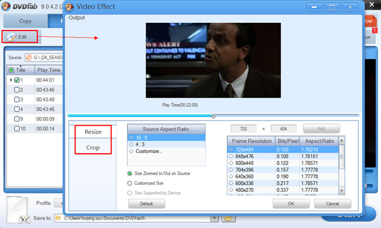Click resolution list scroll up arrow
This screenshot has width=381, height=228.
(x=341, y=140)
